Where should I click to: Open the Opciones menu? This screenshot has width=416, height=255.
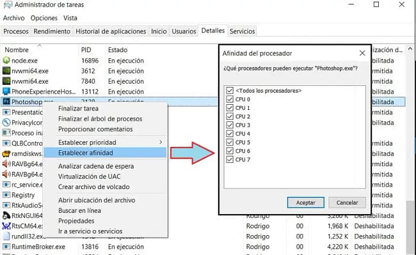tap(44, 18)
